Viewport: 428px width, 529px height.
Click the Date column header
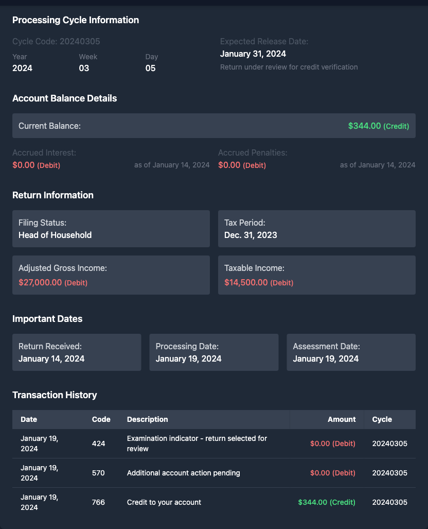tap(29, 419)
